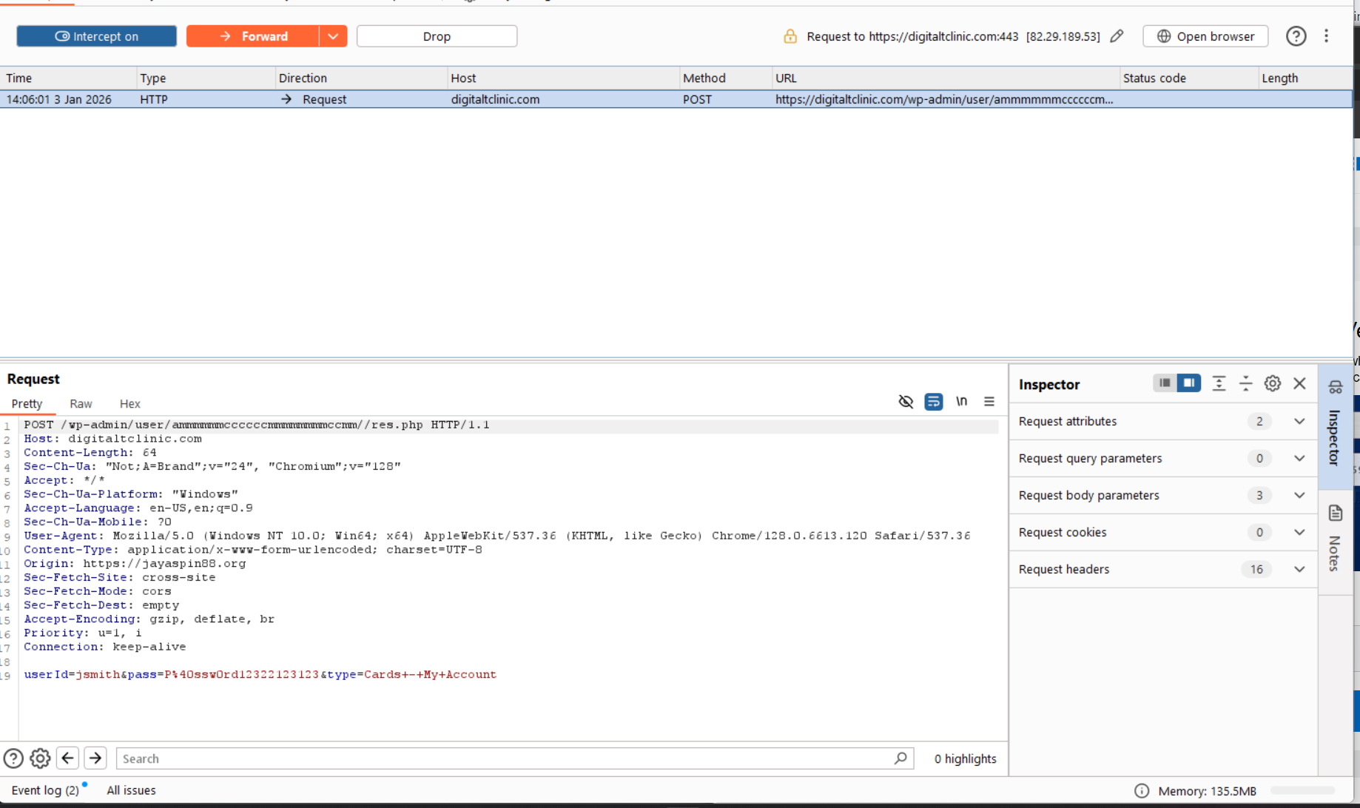Open Inspector settings gear icon
This screenshot has width=1360, height=808.
(x=1272, y=384)
